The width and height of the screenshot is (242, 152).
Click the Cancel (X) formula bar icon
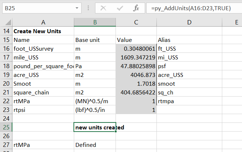click(104, 8)
